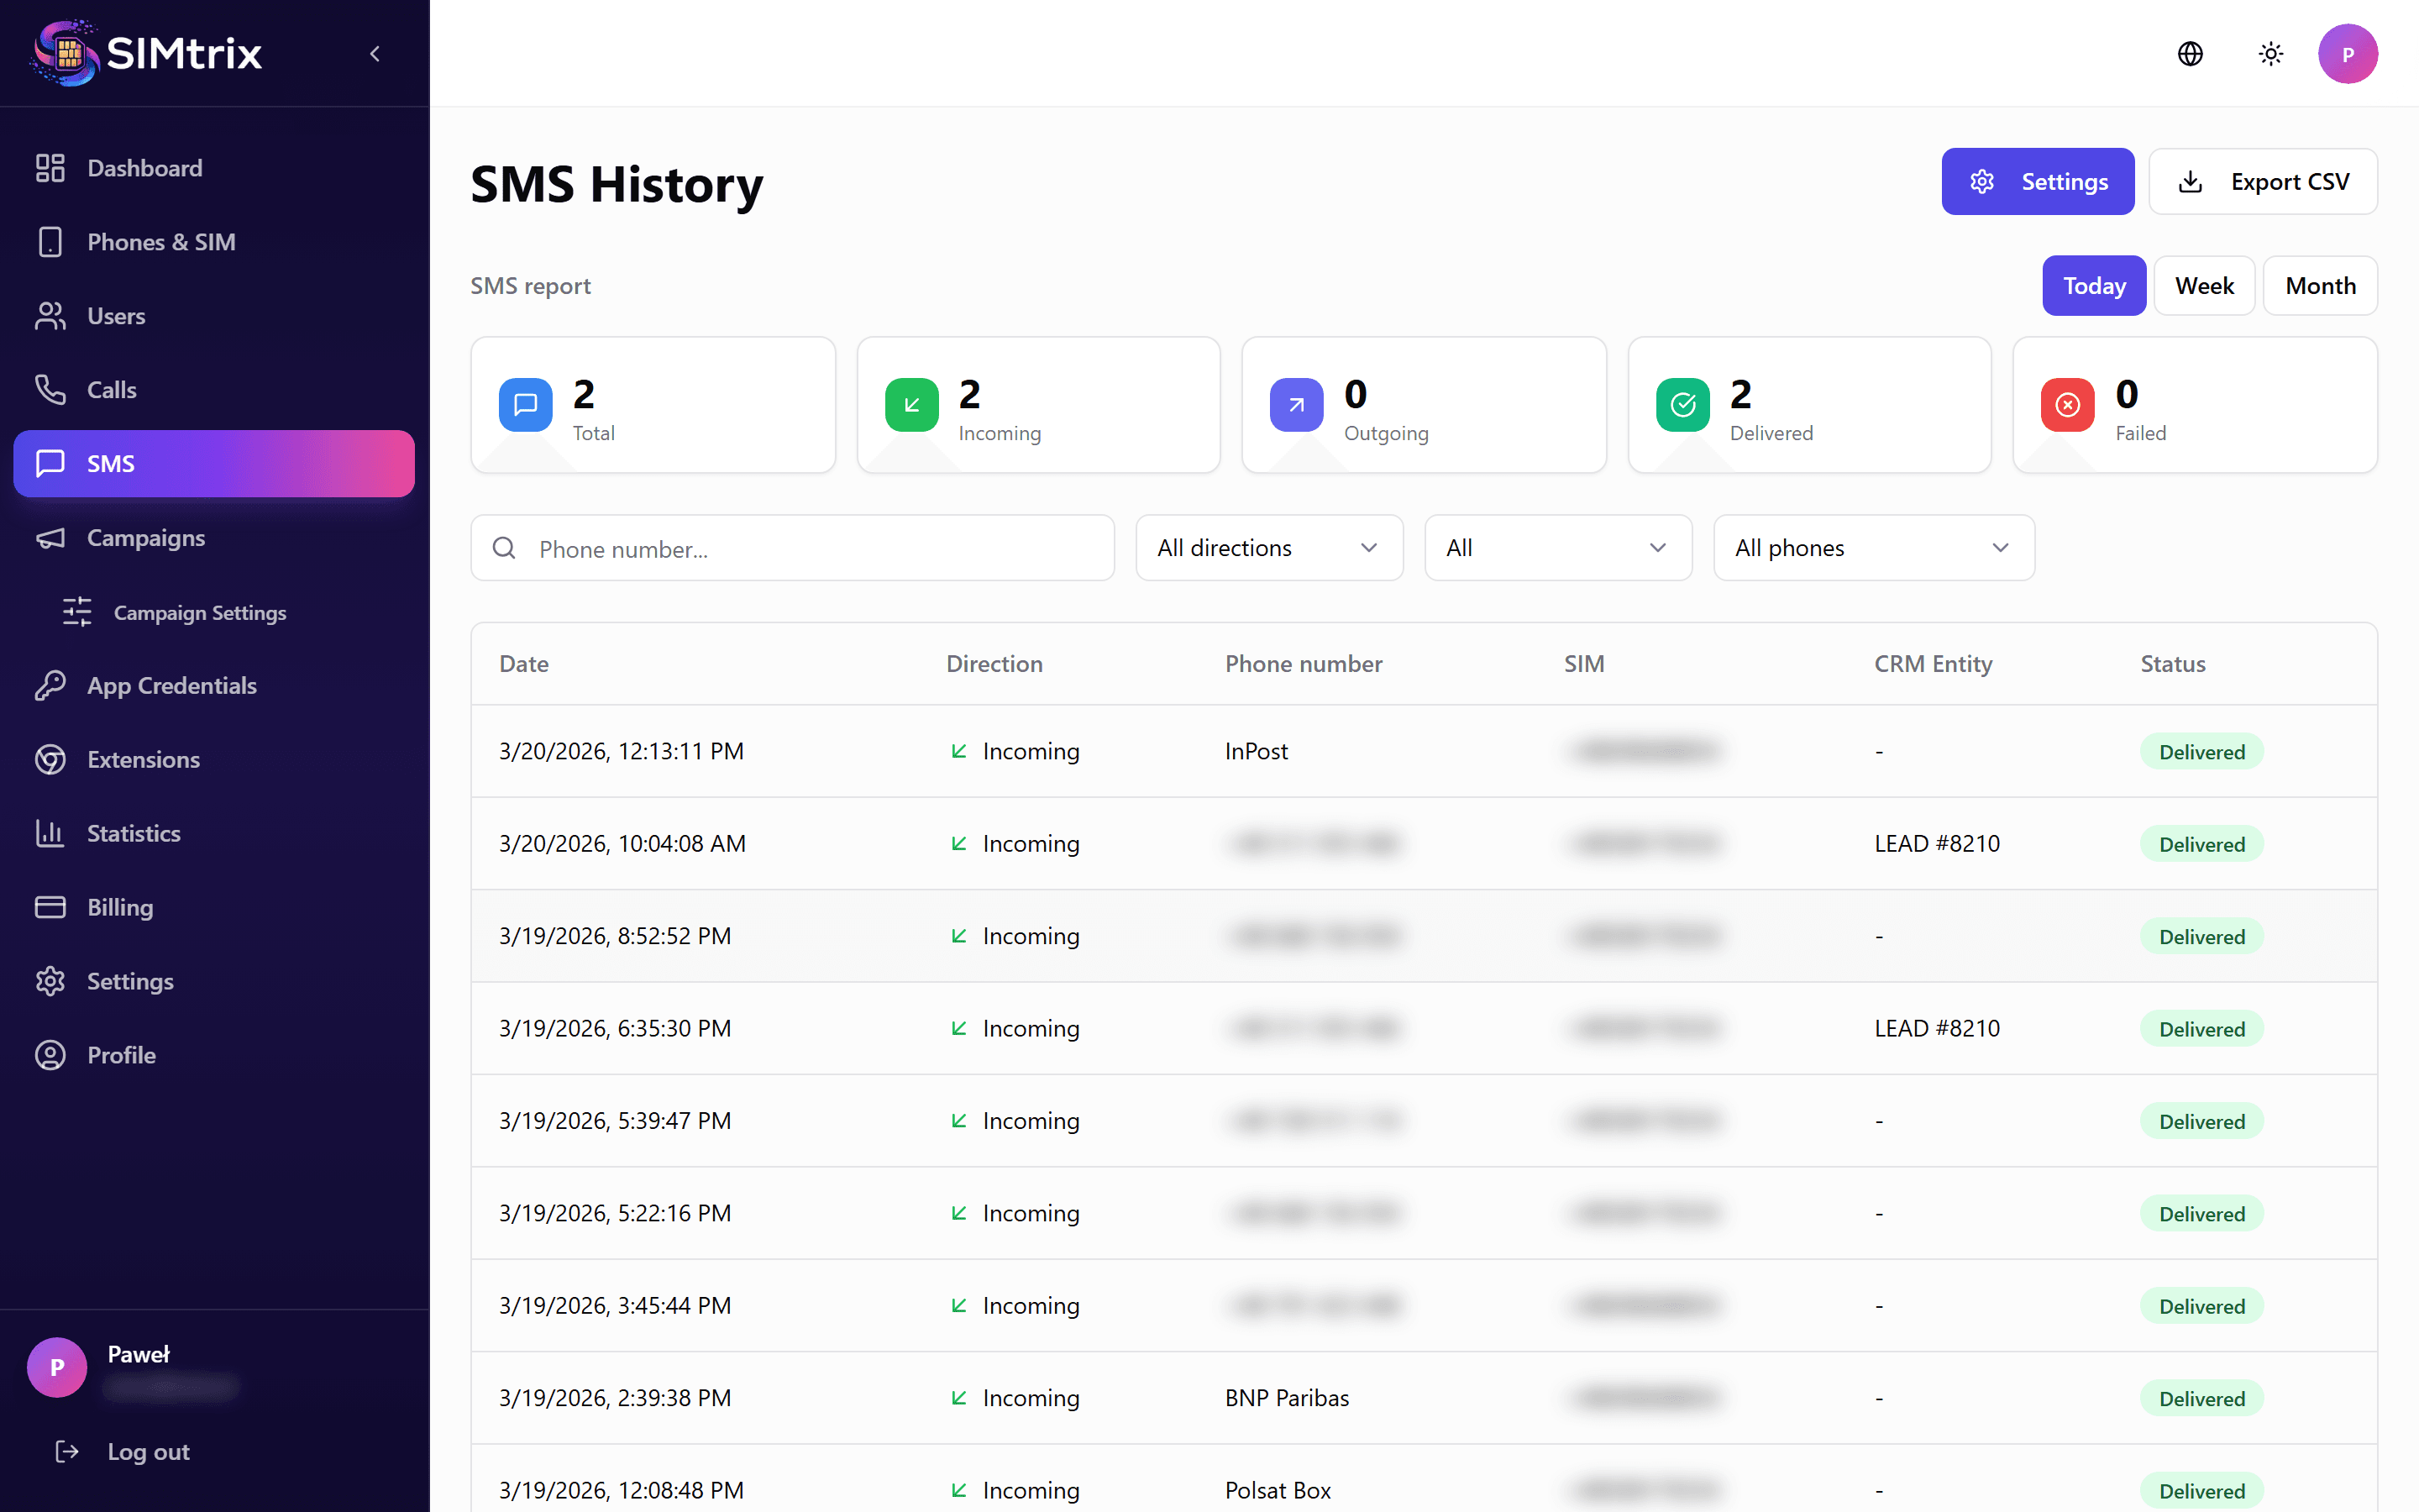View the Statistics page
The height and width of the screenshot is (1512, 2419).
point(133,834)
